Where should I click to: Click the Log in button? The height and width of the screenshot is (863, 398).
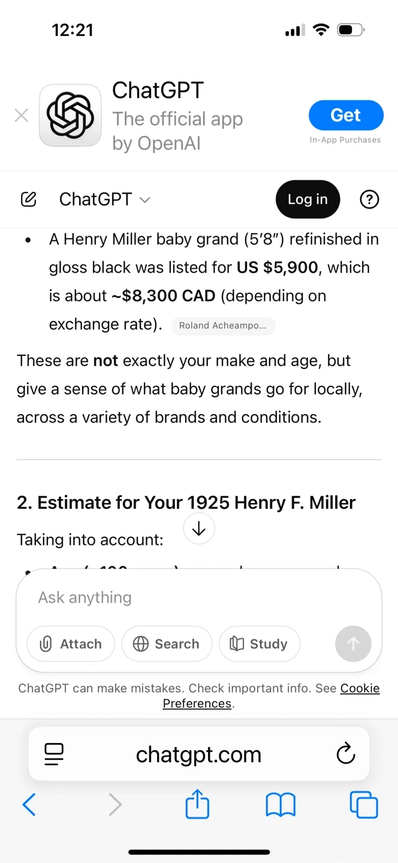pyautogui.click(x=307, y=200)
